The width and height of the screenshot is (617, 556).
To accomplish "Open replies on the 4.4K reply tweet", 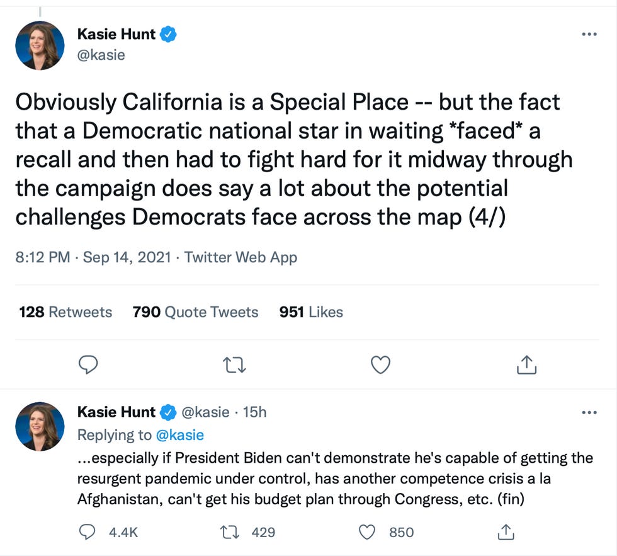I will point(89,532).
